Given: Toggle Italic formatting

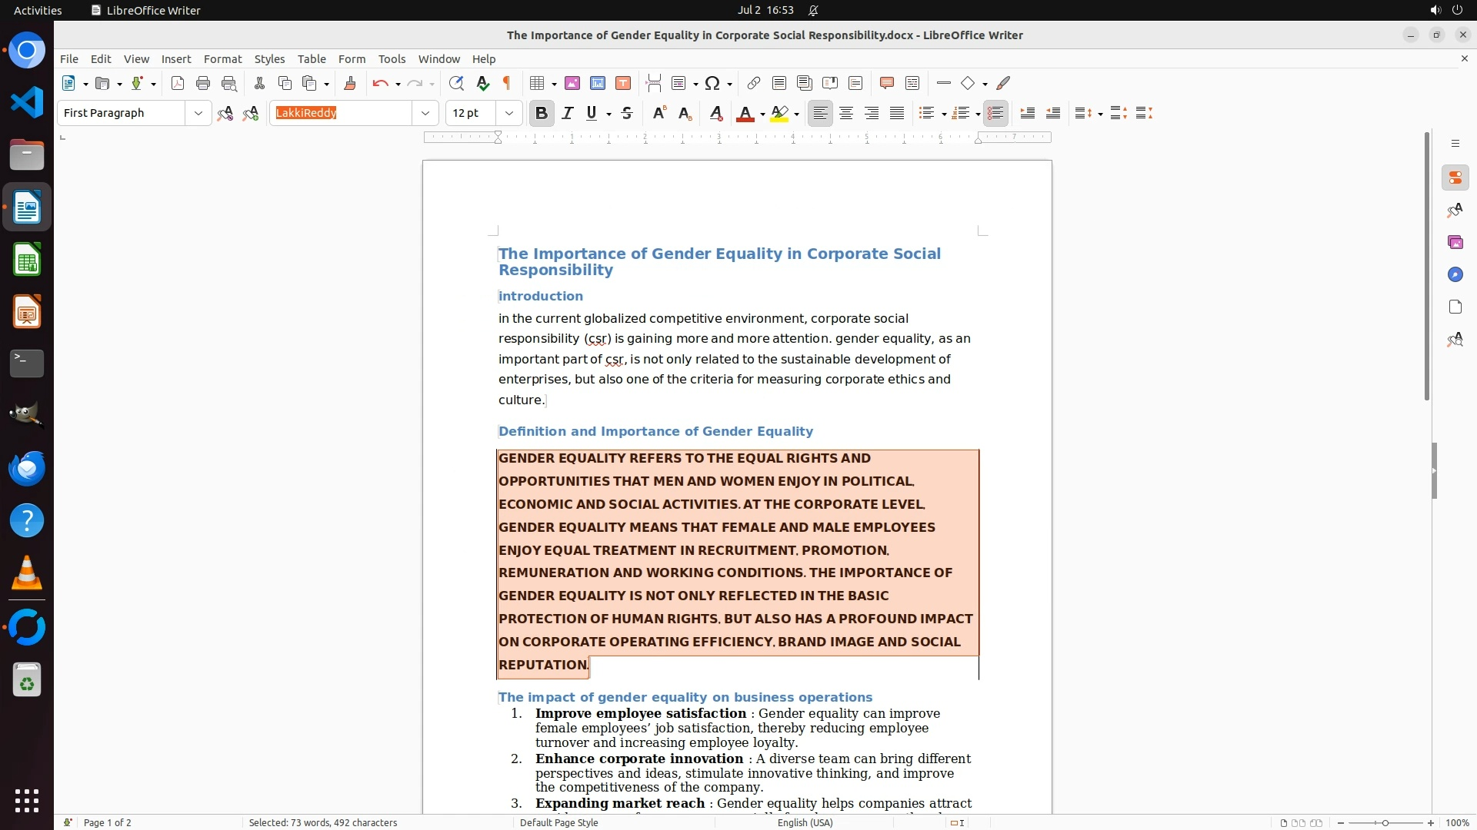Looking at the screenshot, I should [x=567, y=113].
